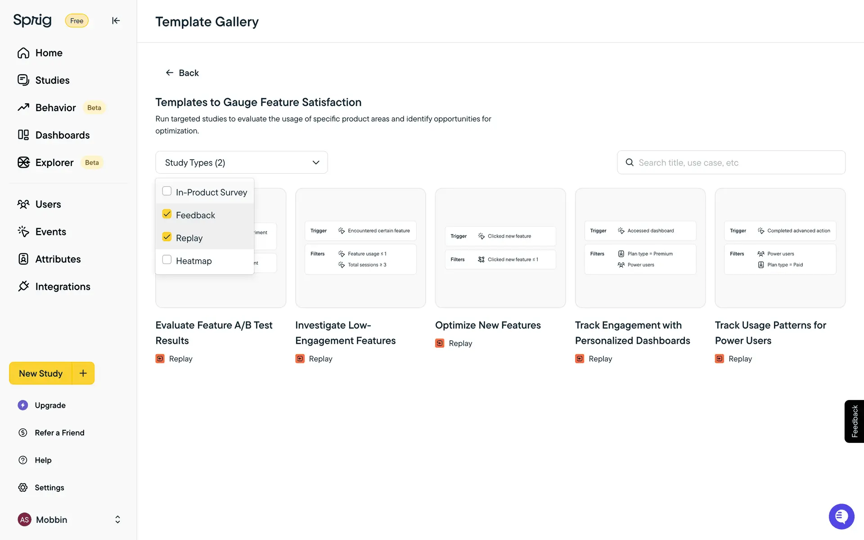Open the Optimize New Features template thumbnail
Viewport: 864px width, 540px height.
pyautogui.click(x=500, y=248)
